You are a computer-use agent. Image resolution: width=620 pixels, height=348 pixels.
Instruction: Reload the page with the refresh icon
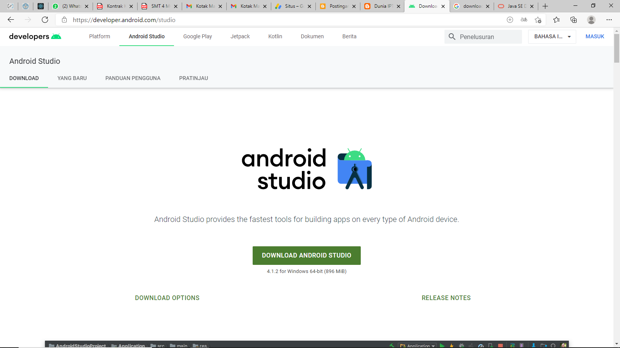(x=45, y=20)
